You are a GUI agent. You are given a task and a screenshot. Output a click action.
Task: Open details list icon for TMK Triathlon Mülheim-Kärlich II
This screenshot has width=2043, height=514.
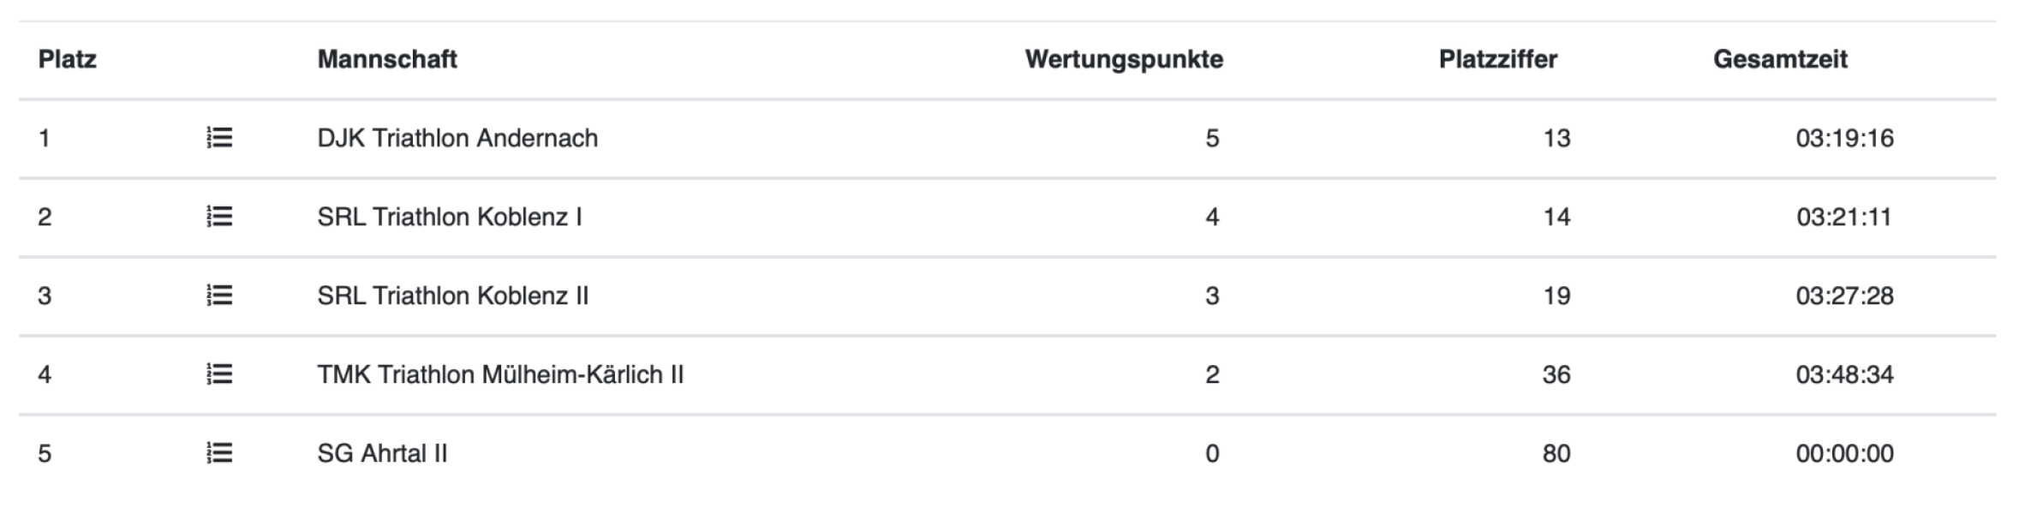point(219,374)
